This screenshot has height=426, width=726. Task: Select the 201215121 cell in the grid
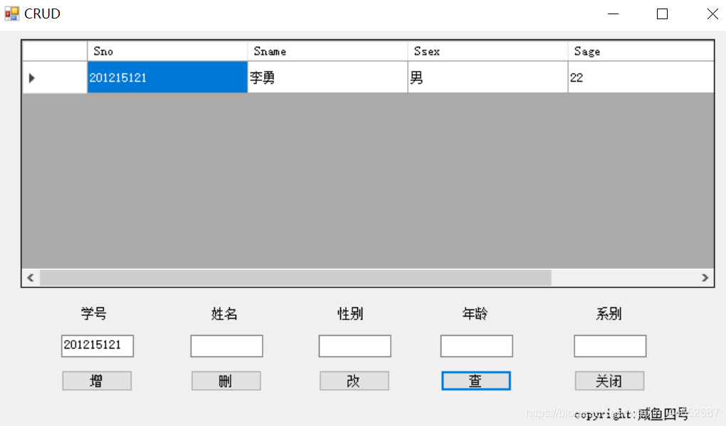(x=167, y=78)
